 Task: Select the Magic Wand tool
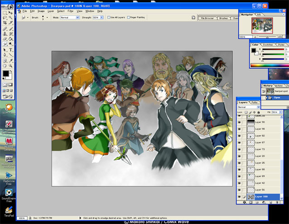click(11, 18)
